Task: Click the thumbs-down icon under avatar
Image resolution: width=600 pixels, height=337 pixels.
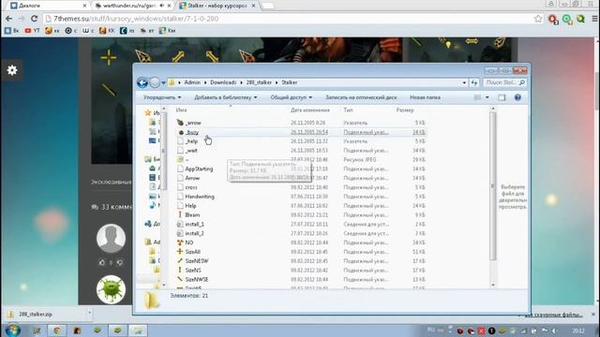Action: click(x=120, y=262)
